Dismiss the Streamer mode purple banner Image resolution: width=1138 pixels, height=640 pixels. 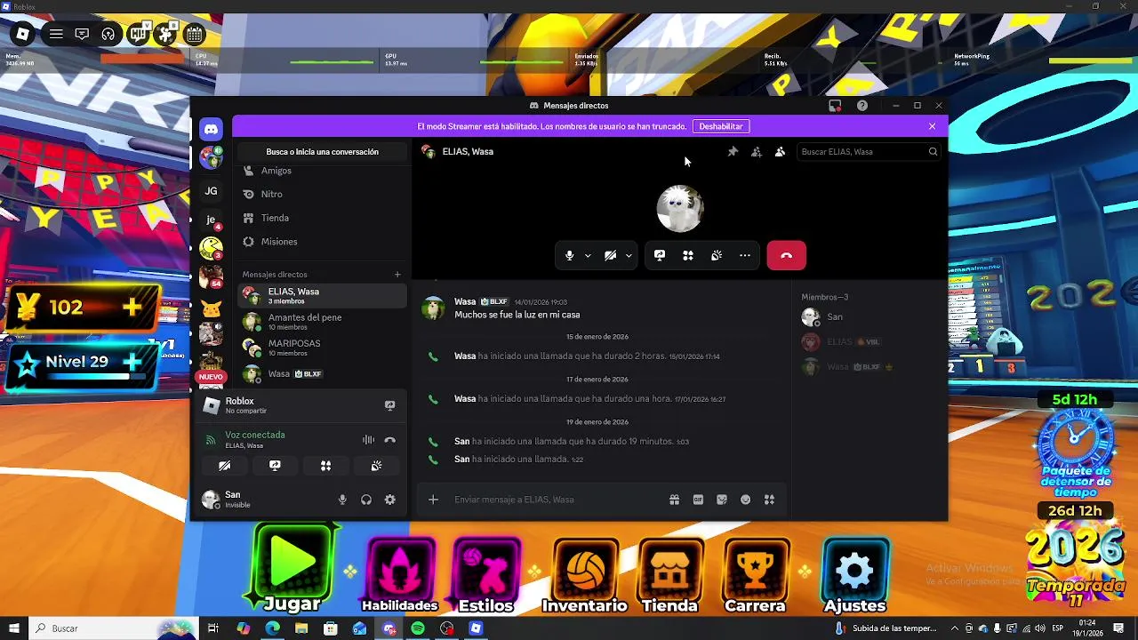(x=932, y=126)
